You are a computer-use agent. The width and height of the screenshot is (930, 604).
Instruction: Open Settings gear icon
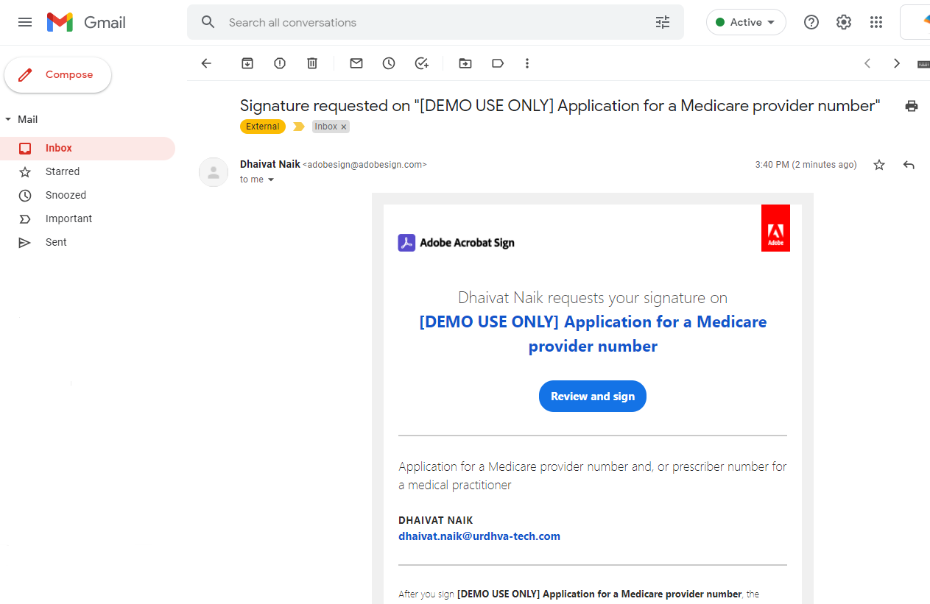coord(844,22)
